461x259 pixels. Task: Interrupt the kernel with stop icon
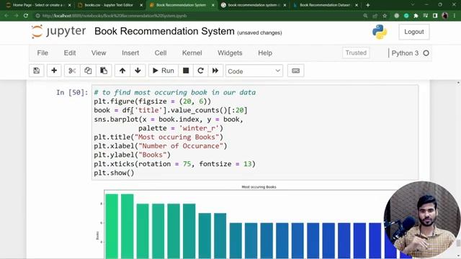coord(186,71)
